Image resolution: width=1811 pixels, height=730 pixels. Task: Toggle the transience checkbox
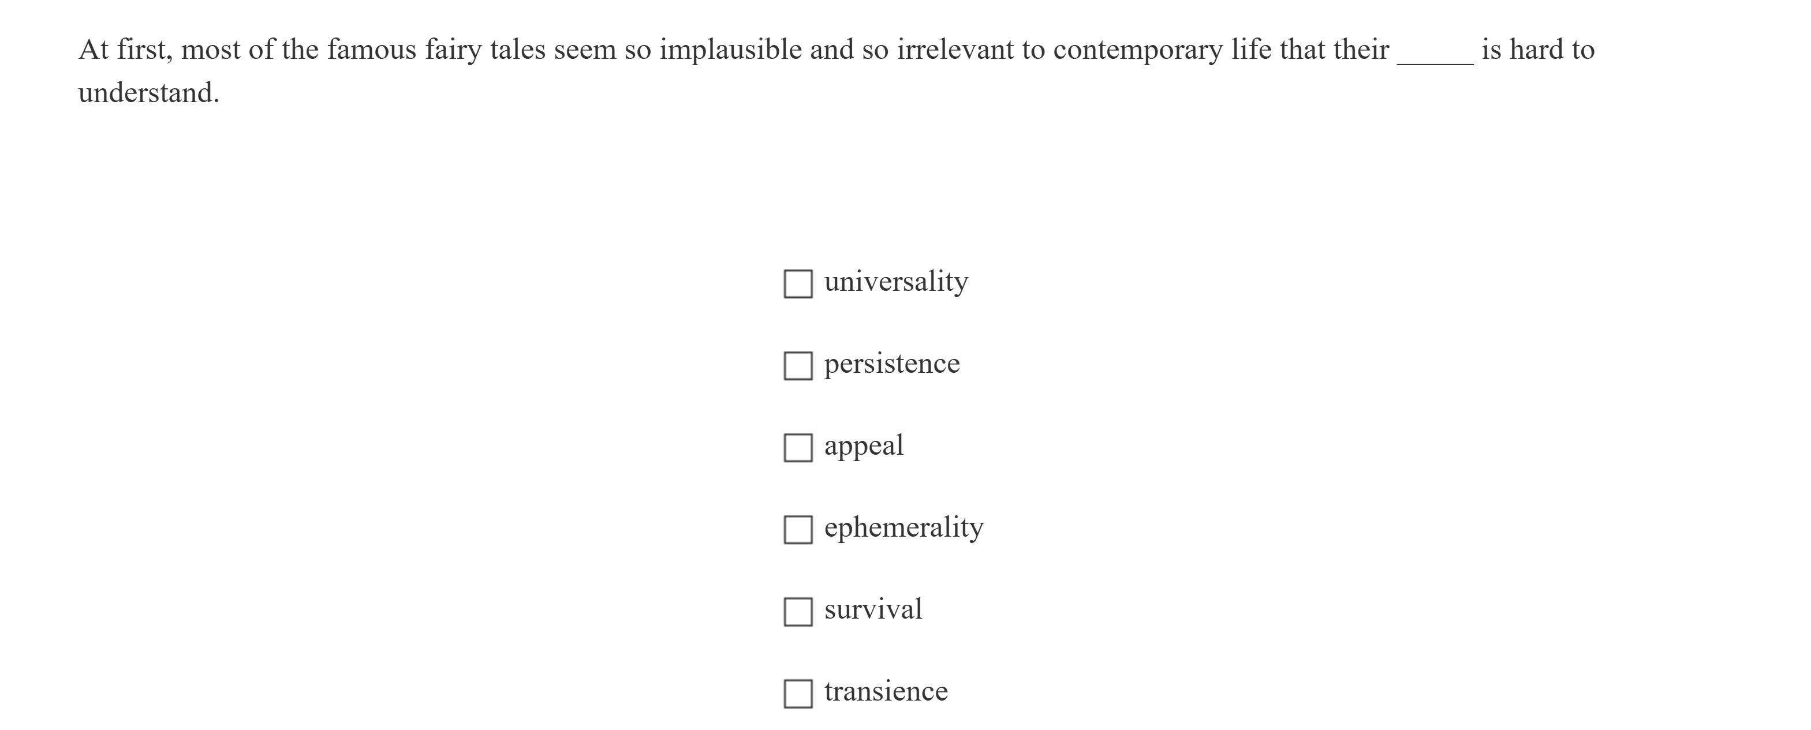[x=798, y=694]
